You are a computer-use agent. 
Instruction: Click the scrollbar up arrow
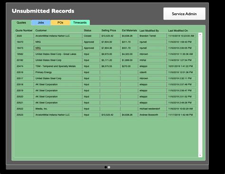click(200, 35)
